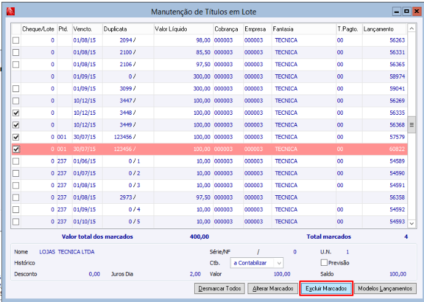Toggle the Previsão checkbox

click(x=324, y=263)
